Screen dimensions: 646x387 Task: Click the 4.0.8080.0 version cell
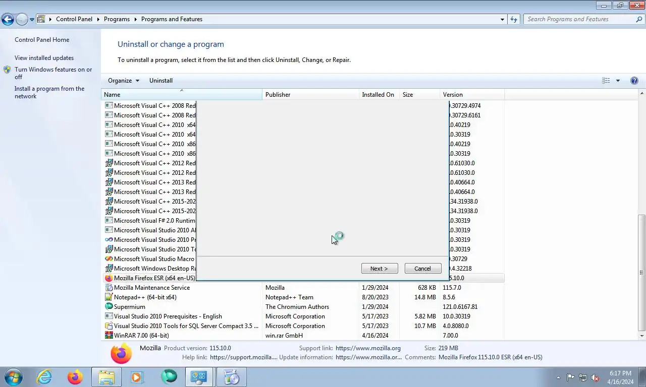(456, 326)
